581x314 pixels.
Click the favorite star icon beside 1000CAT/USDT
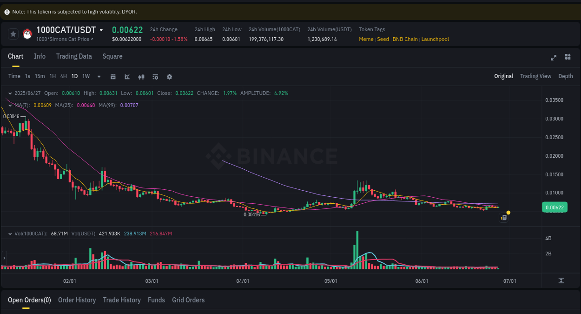[x=13, y=33]
